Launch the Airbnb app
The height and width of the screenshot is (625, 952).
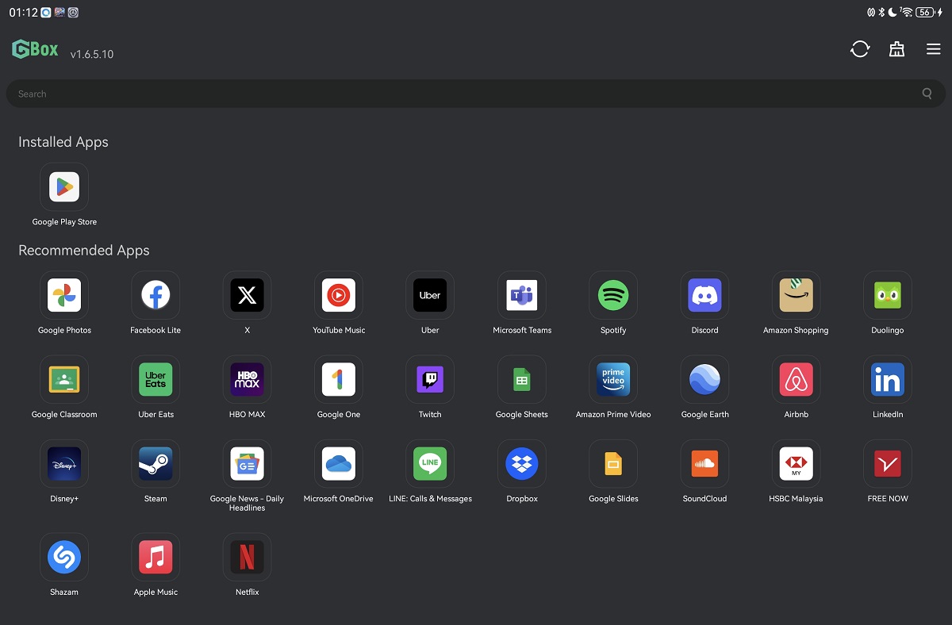797,379
